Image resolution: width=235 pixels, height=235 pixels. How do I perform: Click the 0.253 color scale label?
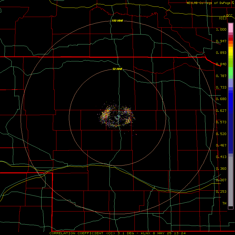pyautogui.click(x=221, y=192)
